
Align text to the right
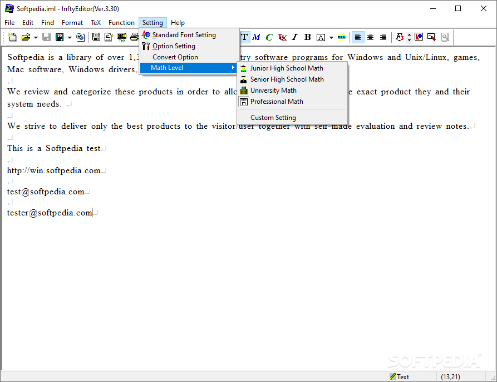(x=383, y=37)
